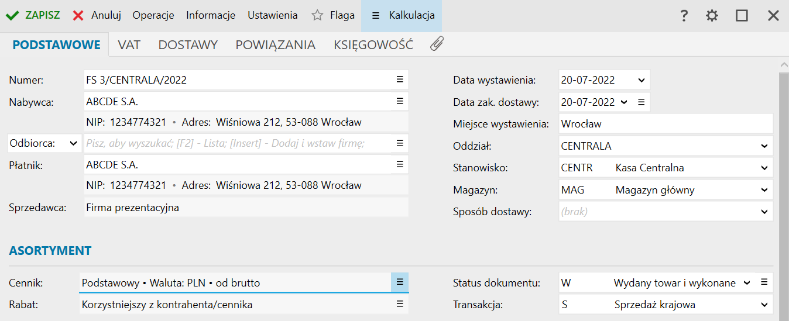
Task: Open the gear settings icon
Action: (x=712, y=16)
